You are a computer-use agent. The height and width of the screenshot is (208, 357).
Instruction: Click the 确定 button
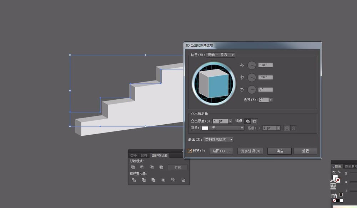[x=280, y=151]
